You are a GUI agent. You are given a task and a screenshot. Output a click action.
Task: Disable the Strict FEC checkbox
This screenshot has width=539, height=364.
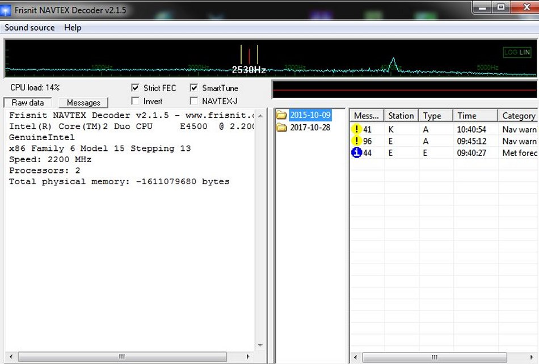tap(134, 88)
